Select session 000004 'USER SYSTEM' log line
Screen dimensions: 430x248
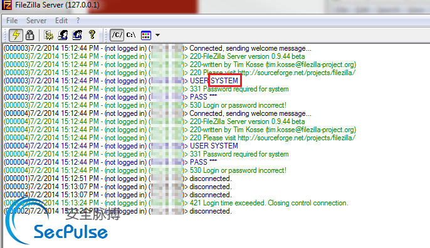[121, 146]
